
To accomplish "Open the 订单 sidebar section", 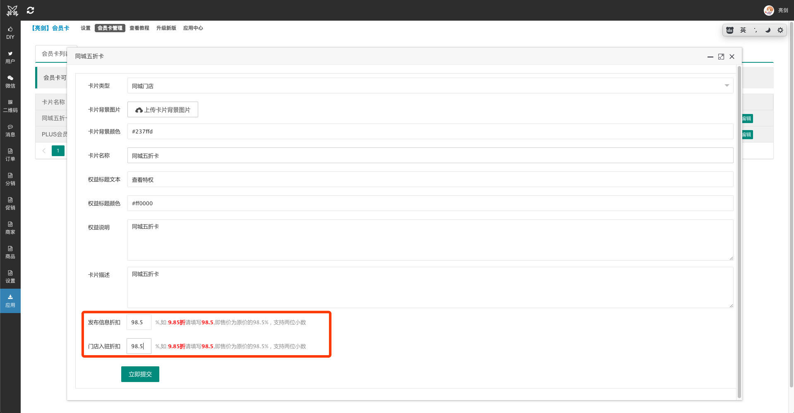I will tap(10, 155).
